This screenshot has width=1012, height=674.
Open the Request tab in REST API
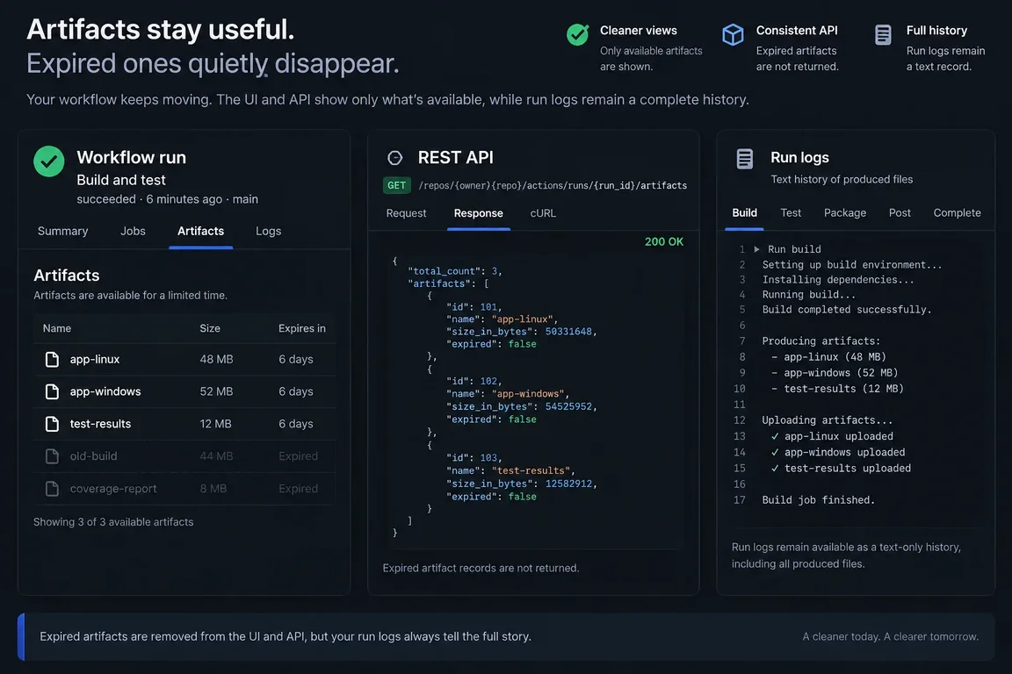point(406,213)
